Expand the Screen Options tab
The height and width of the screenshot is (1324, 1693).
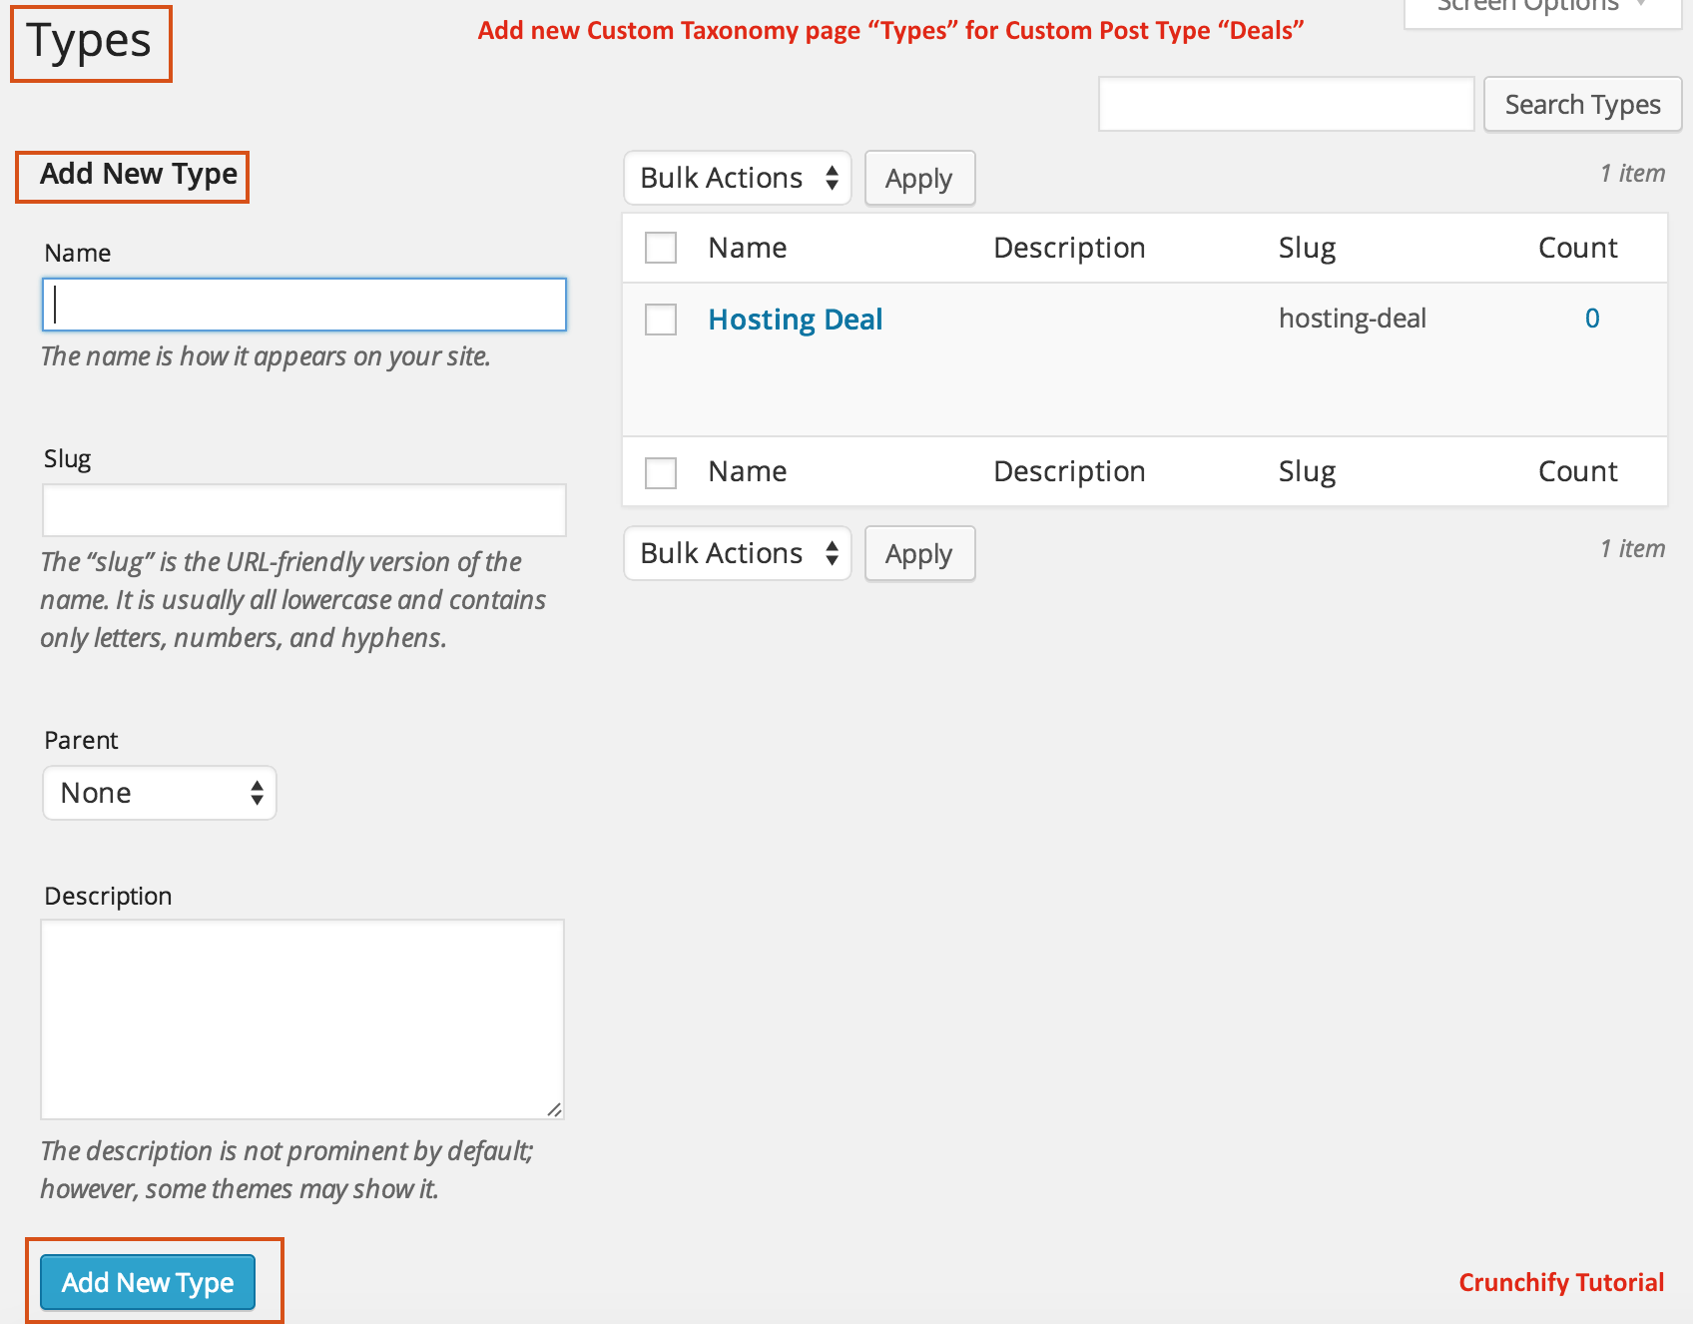[1541, 8]
